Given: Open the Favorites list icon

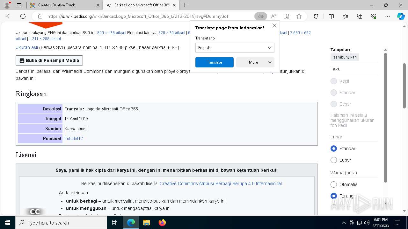Looking at the screenshot, I should (346, 16).
